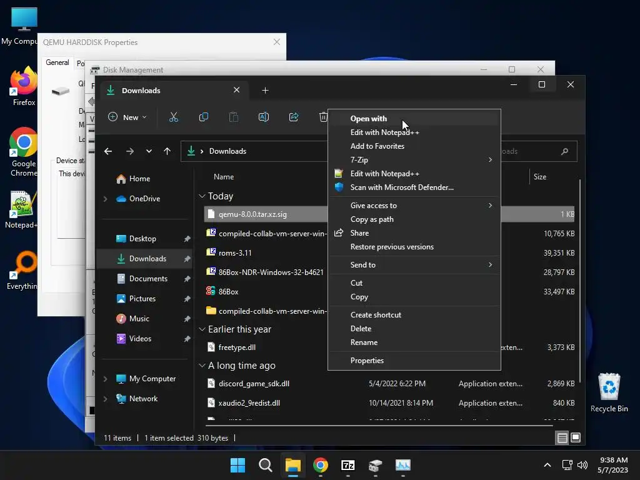Unpin Pictures using its pin icon
Image resolution: width=640 pixels, height=480 pixels.
(187, 299)
